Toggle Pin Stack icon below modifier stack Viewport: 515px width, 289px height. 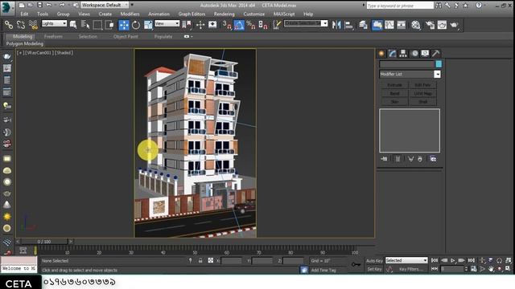[385, 159]
